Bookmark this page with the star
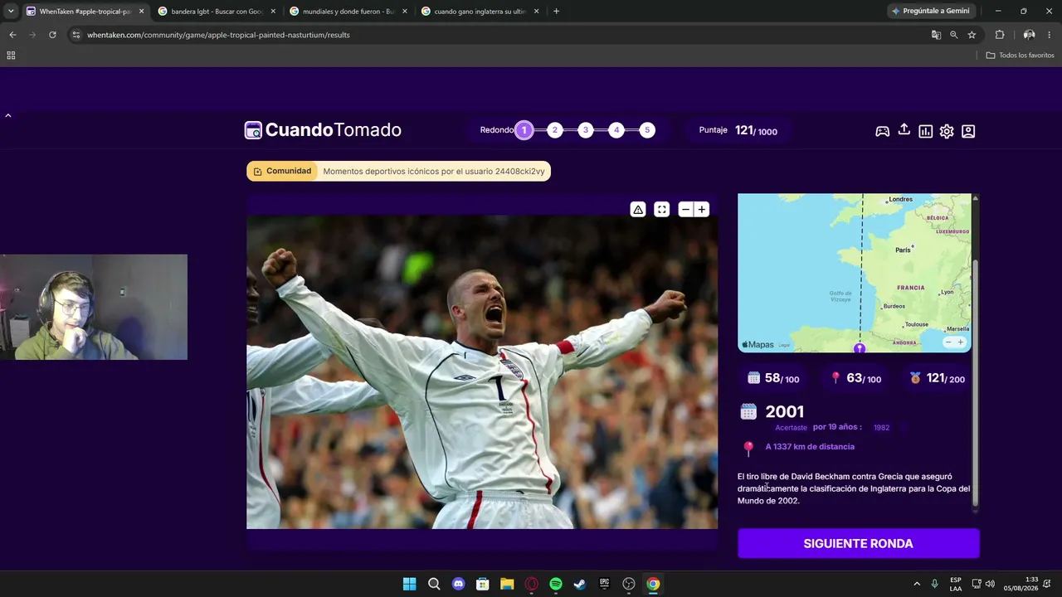The width and height of the screenshot is (1062, 597). 972,35
